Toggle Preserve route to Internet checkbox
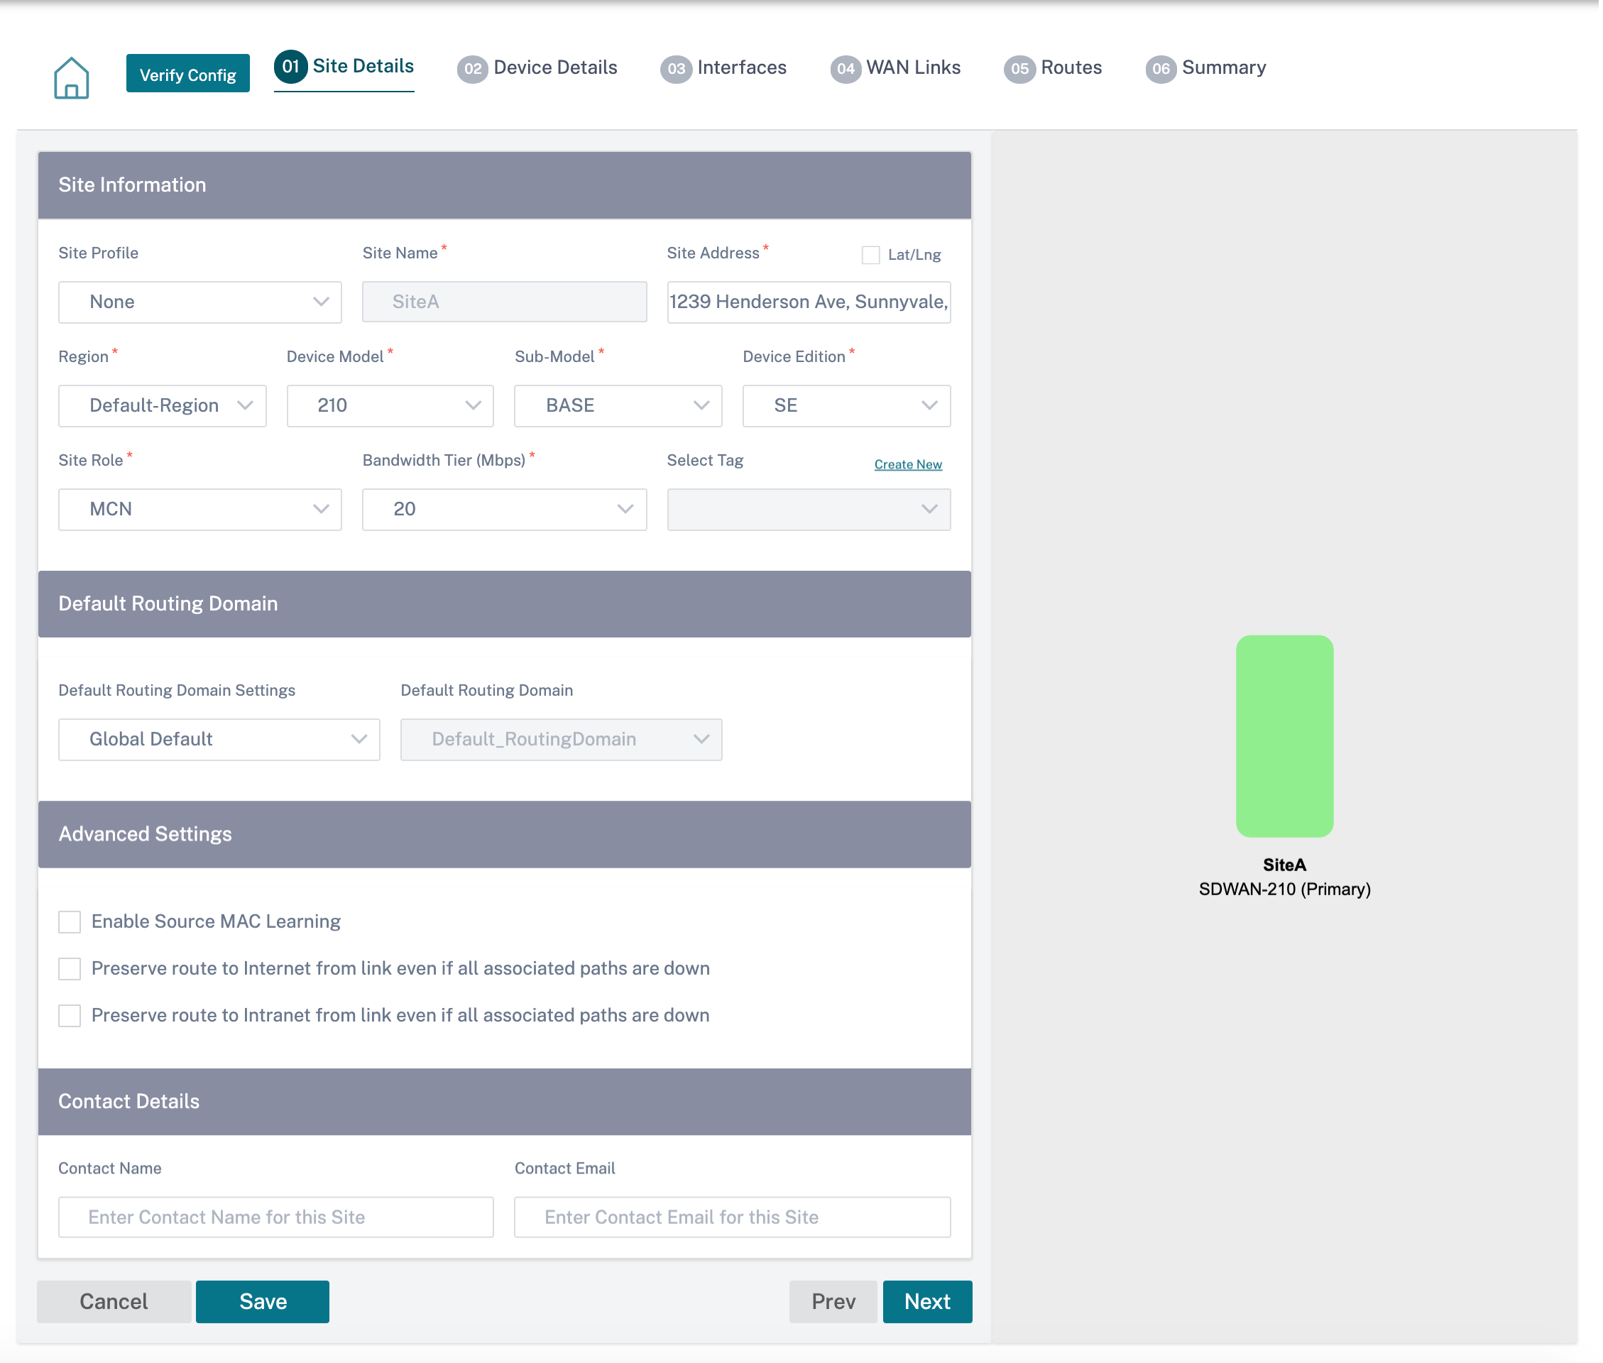 pyautogui.click(x=70, y=969)
